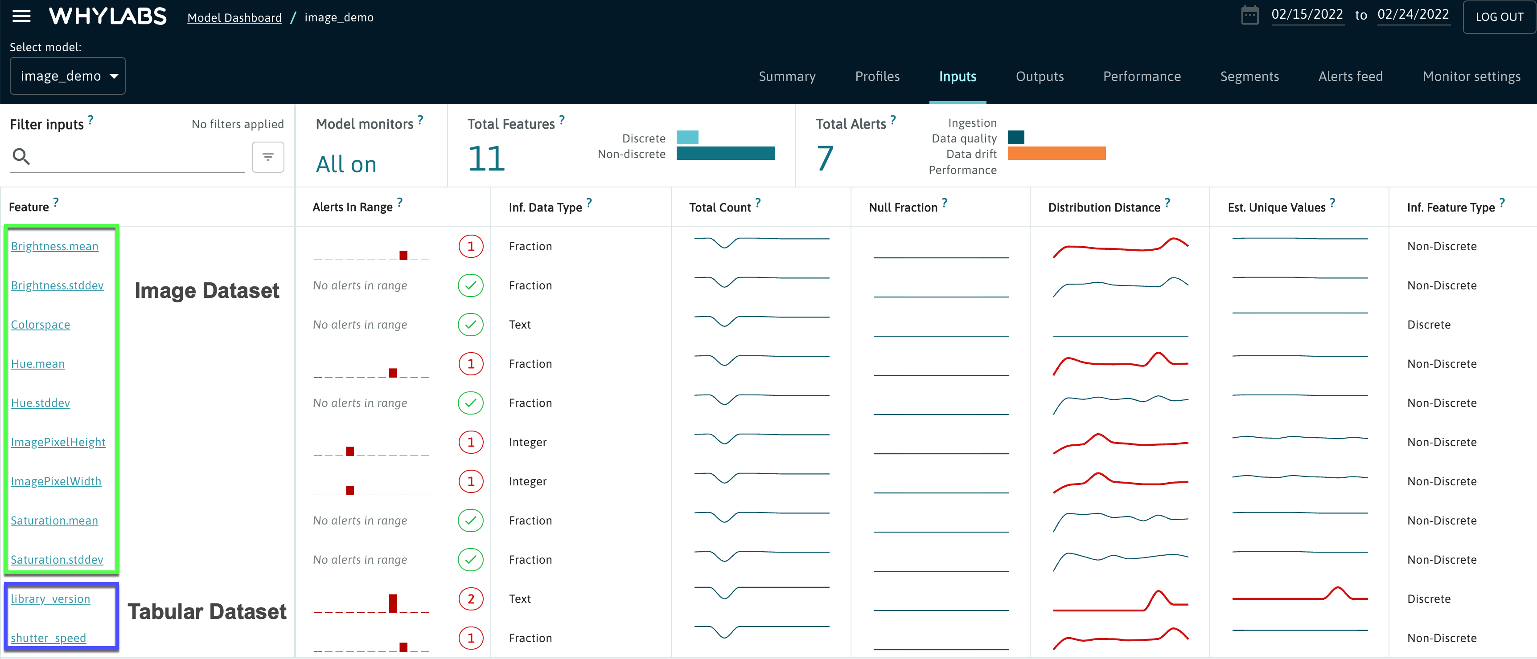This screenshot has height=659, width=1537.
Task: Click the LOG OUT button
Action: 1500,16
